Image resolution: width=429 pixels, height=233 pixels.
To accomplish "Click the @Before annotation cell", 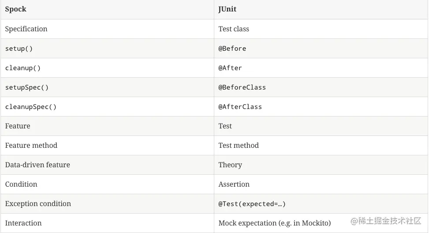I will 232,49.
